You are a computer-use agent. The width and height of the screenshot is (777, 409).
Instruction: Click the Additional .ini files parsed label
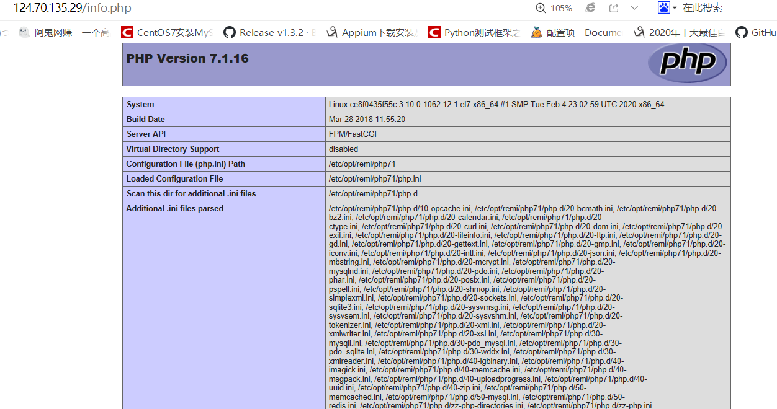pos(175,208)
